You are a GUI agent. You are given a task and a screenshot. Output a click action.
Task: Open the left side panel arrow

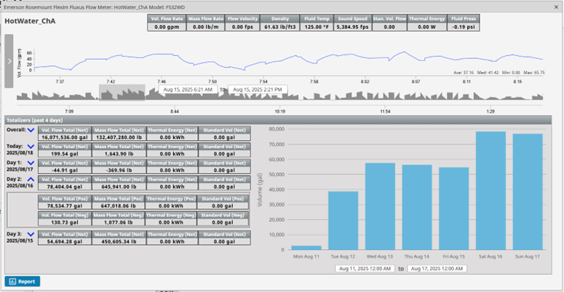[9, 61]
